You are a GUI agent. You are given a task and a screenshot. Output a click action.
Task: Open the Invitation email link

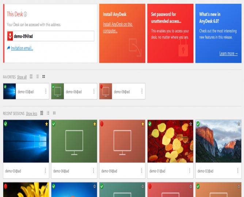[x=22, y=48]
